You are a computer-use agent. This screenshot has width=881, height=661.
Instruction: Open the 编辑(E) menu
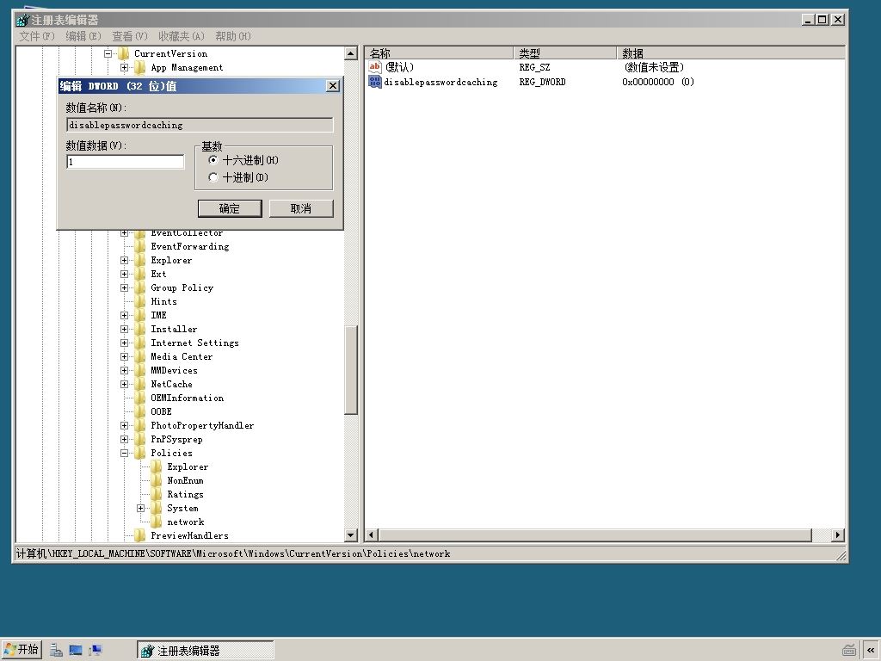click(83, 36)
